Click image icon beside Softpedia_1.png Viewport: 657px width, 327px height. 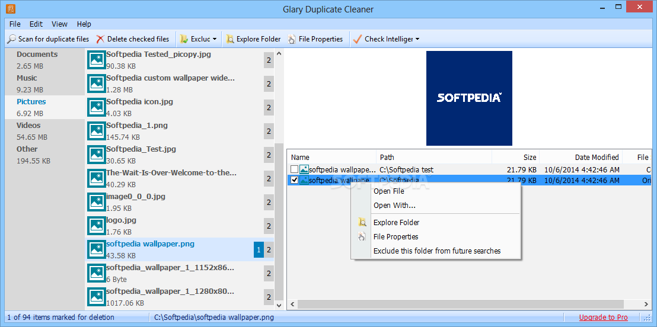[x=97, y=131]
